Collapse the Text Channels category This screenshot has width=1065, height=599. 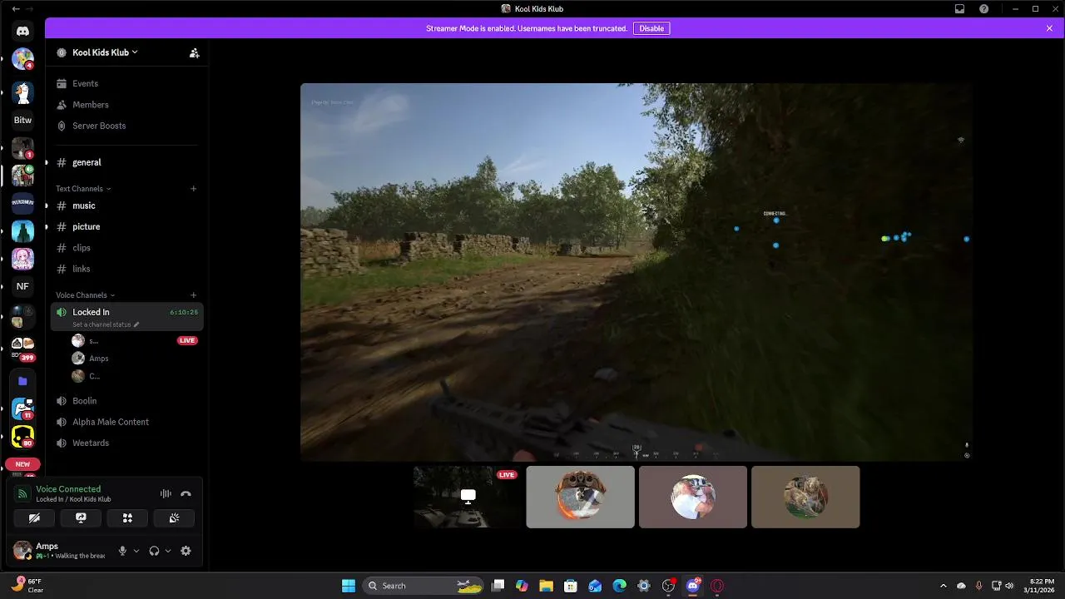(x=83, y=189)
